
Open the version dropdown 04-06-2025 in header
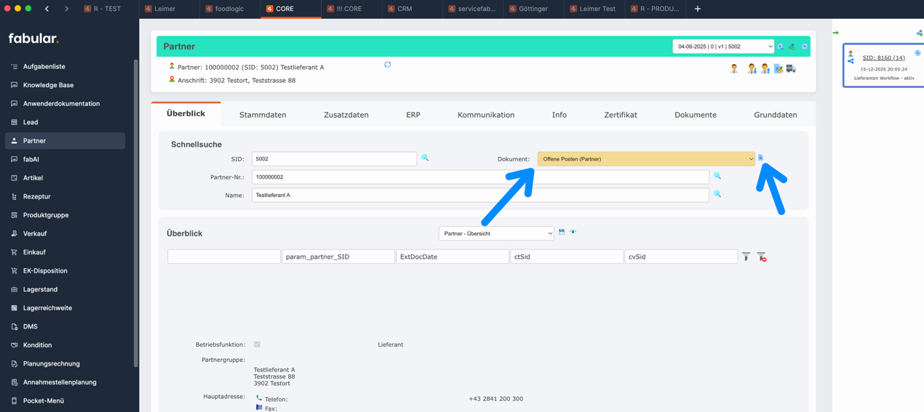coord(723,47)
